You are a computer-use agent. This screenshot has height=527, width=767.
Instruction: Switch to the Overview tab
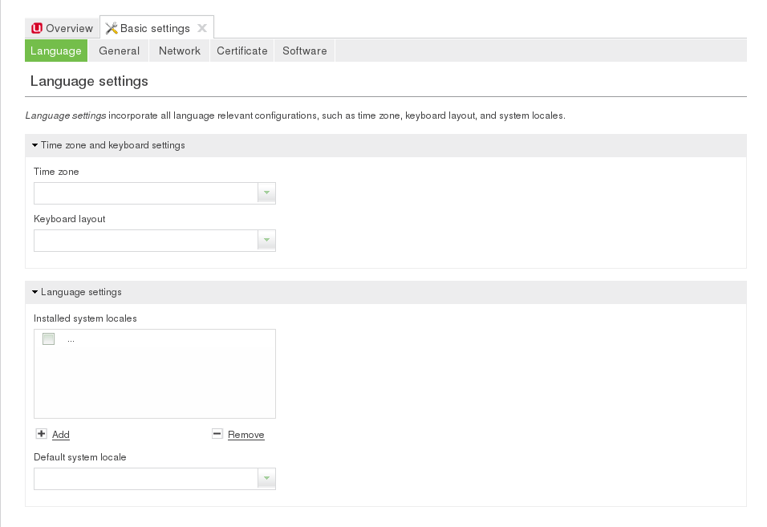tap(63, 29)
